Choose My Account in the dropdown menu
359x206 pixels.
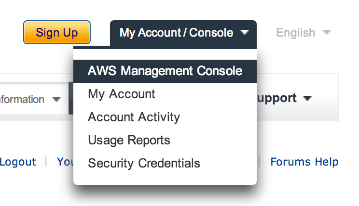point(122,94)
